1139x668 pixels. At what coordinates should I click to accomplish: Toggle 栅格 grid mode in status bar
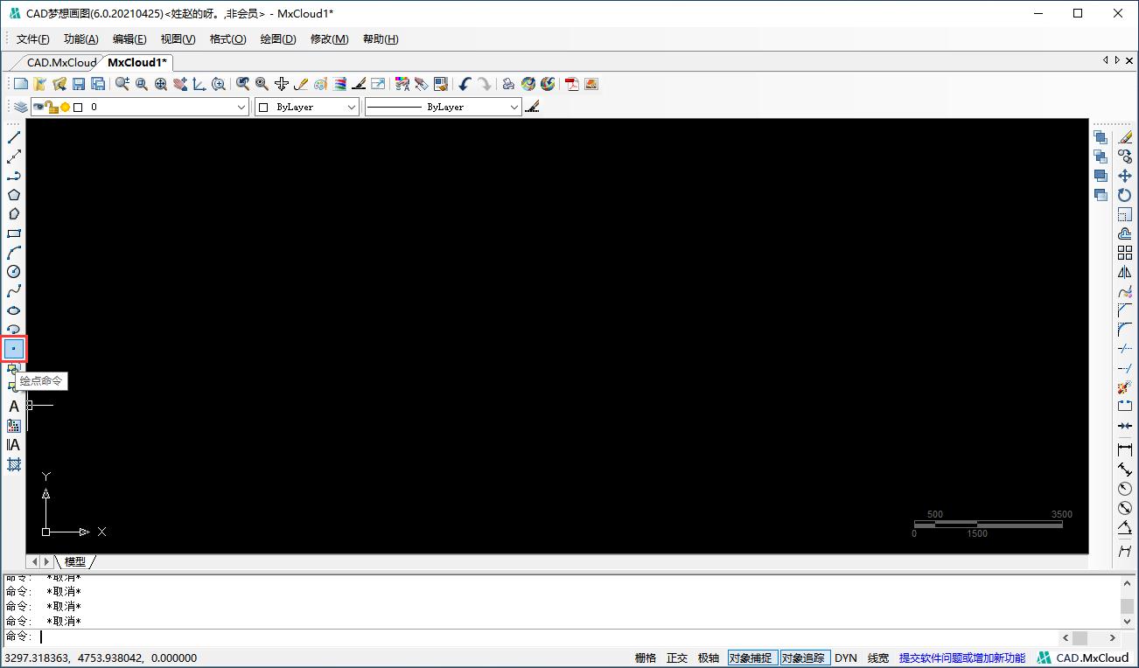click(646, 658)
